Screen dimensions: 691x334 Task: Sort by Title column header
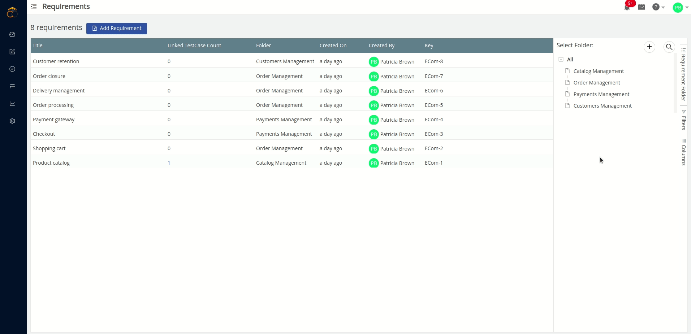point(38,45)
